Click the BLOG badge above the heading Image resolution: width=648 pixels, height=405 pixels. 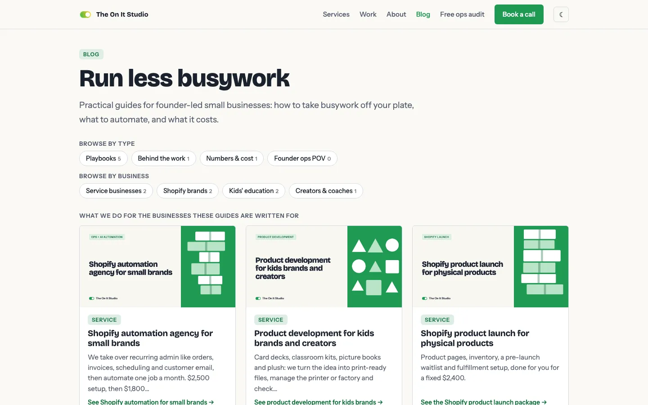(91, 54)
